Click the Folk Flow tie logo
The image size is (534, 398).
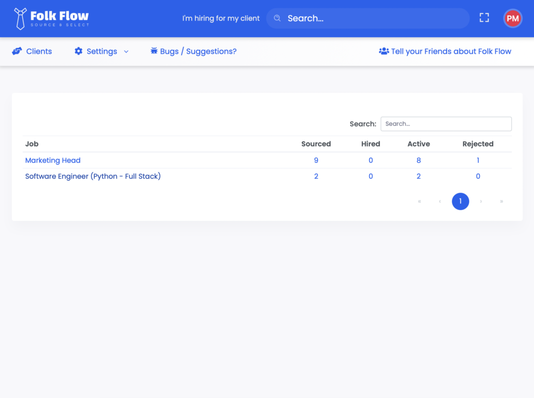click(20, 19)
